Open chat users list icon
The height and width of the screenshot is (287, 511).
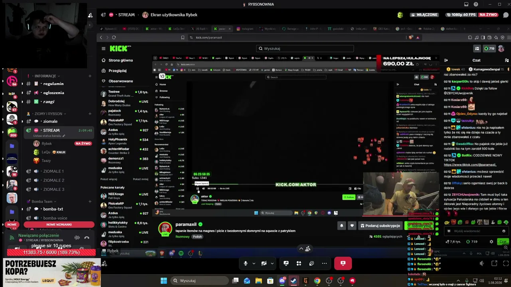click(507, 60)
